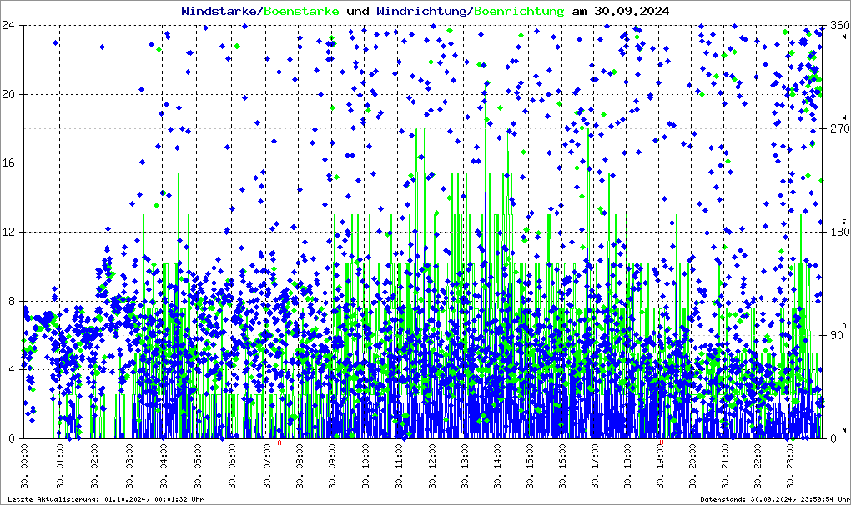Click the time label '30. 03:00'
Image resolution: width=851 pixels, height=505 pixels.
click(x=129, y=467)
